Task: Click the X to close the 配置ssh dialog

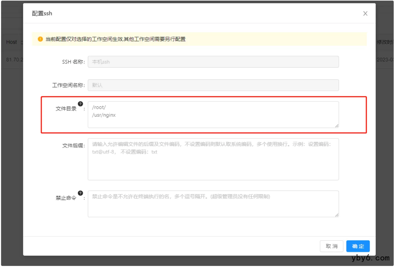Action: 365,13
